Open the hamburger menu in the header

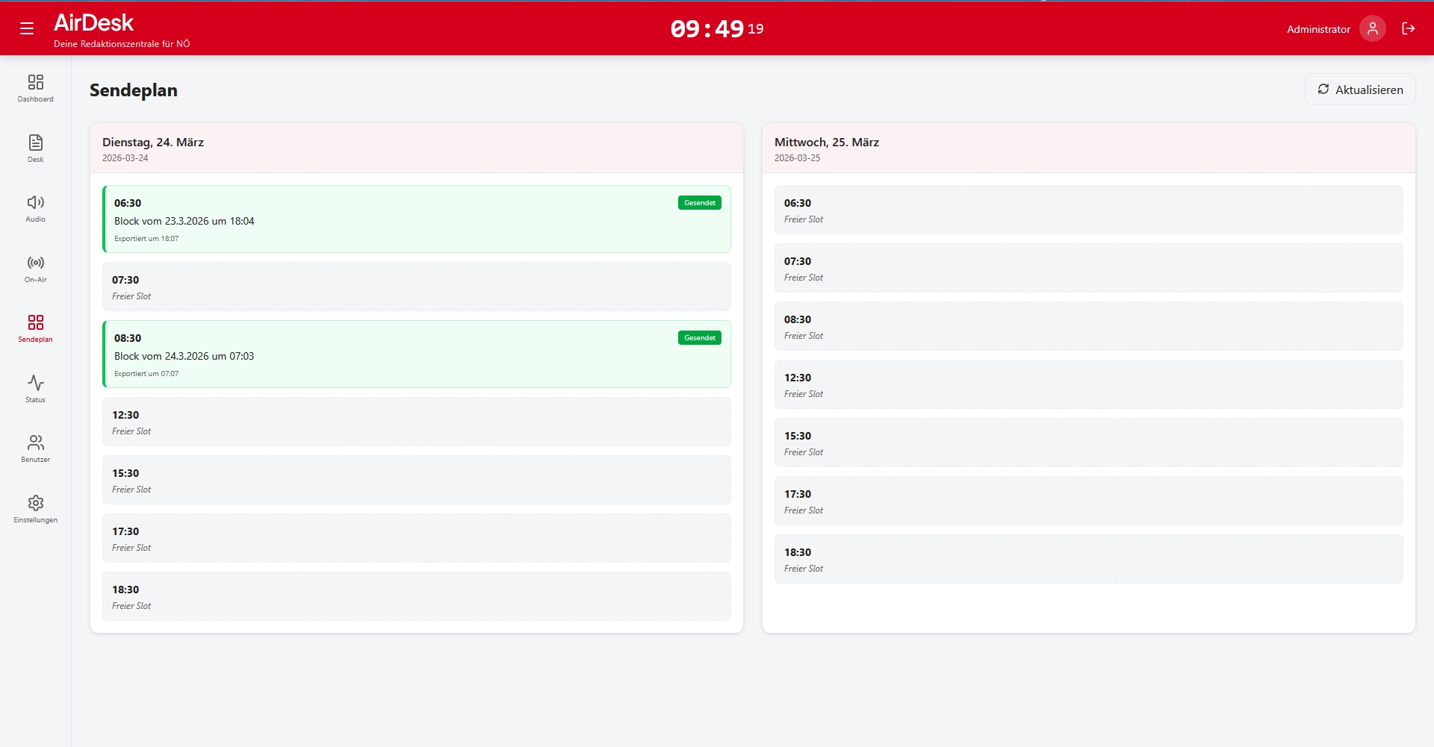(27, 28)
